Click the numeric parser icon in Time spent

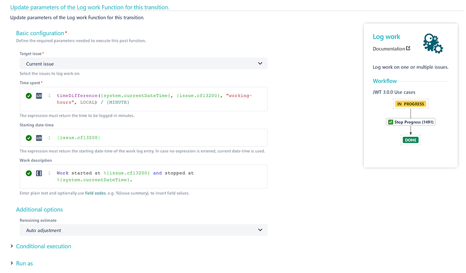point(39,96)
